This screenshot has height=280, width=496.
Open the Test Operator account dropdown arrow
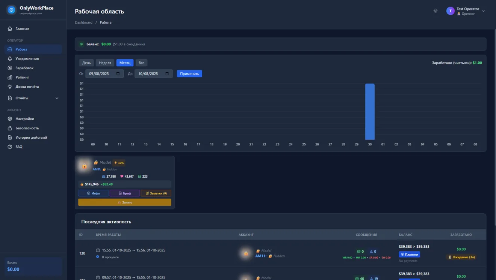[483, 11]
